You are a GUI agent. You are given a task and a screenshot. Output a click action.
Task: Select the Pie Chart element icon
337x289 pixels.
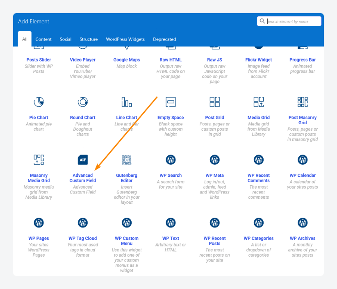tap(39, 102)
